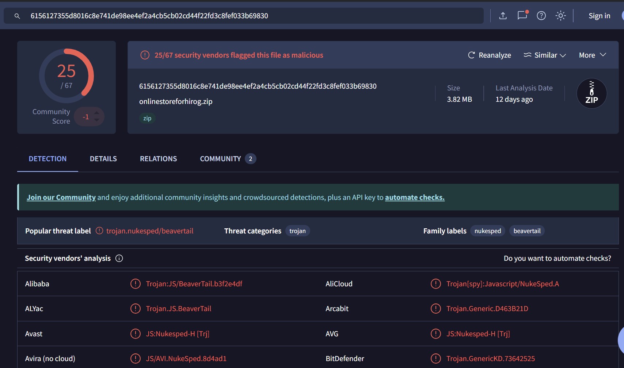The width and height of the screenshot is (624, 368).
Task: Click the ALYac detection alert icon
Action: point(136,309)
